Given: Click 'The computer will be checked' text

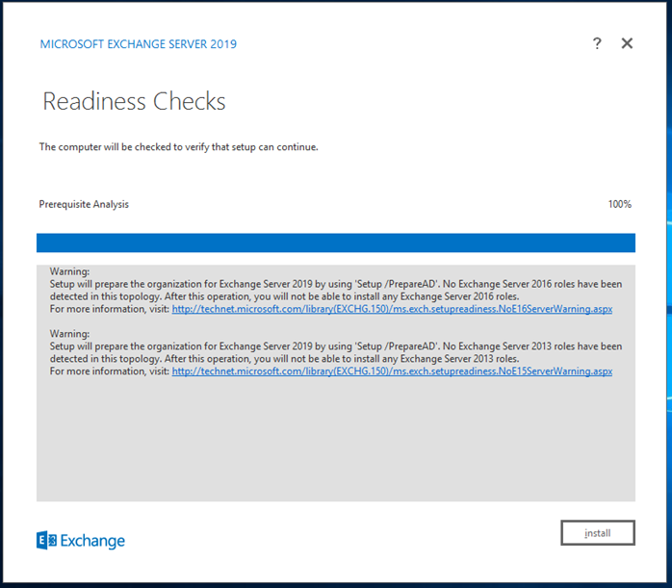Looking at the screenshot, I should click(178, 147).
